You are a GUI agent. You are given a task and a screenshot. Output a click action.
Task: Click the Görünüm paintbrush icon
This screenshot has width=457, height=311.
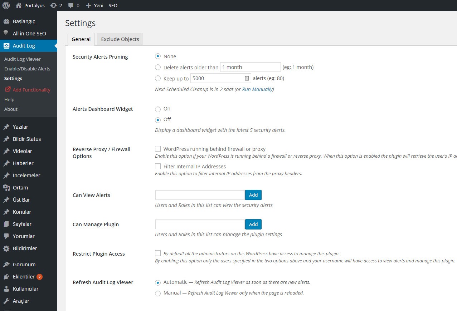pos(6,265)
